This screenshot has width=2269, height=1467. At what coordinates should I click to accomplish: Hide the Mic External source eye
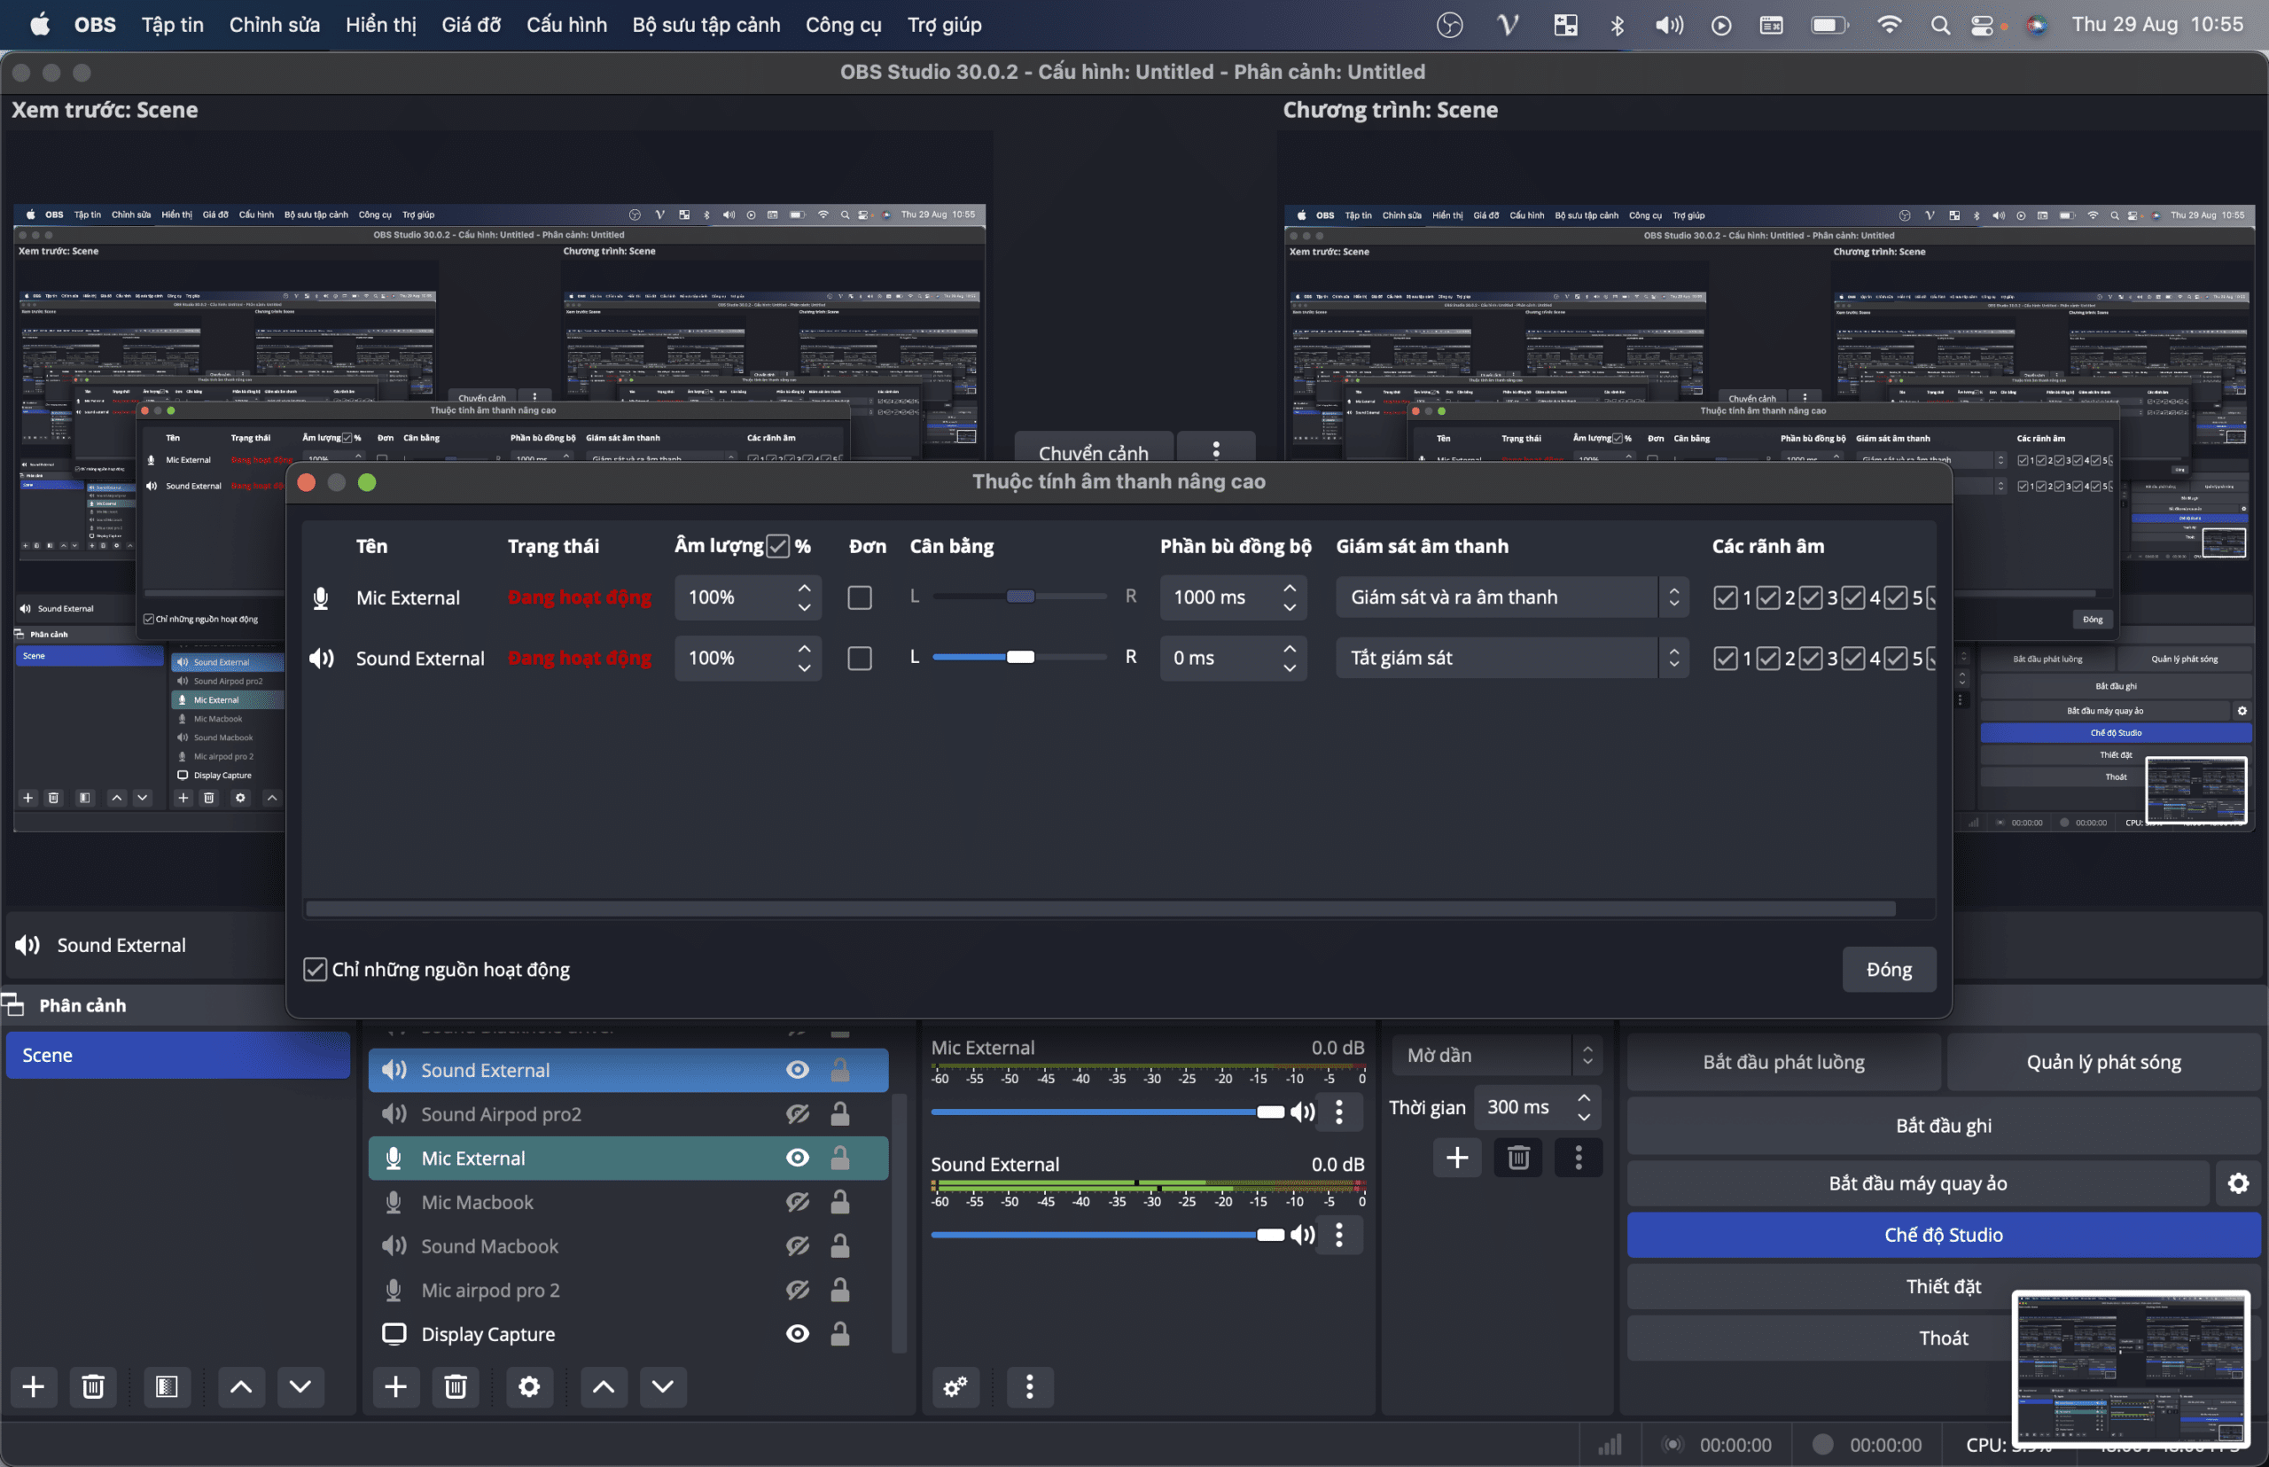pos(798,1158)
